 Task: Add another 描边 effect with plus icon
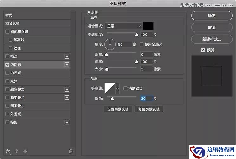click(x=67, y=56)
